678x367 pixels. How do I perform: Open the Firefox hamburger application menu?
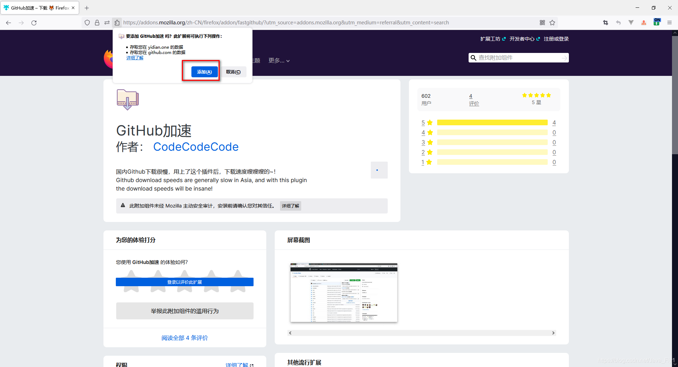tap(670, 23)
